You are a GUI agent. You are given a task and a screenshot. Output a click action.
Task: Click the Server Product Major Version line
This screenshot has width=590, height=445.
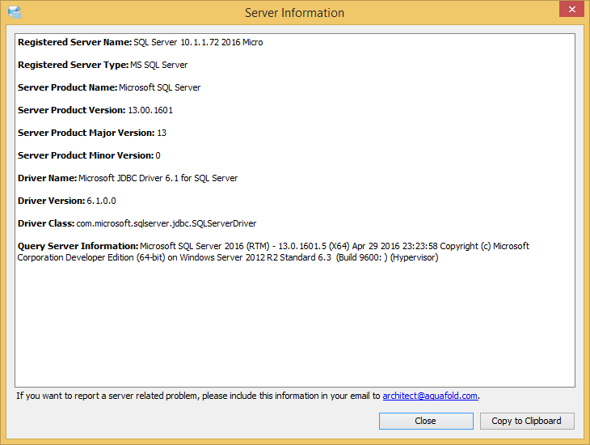pos(92,133)
